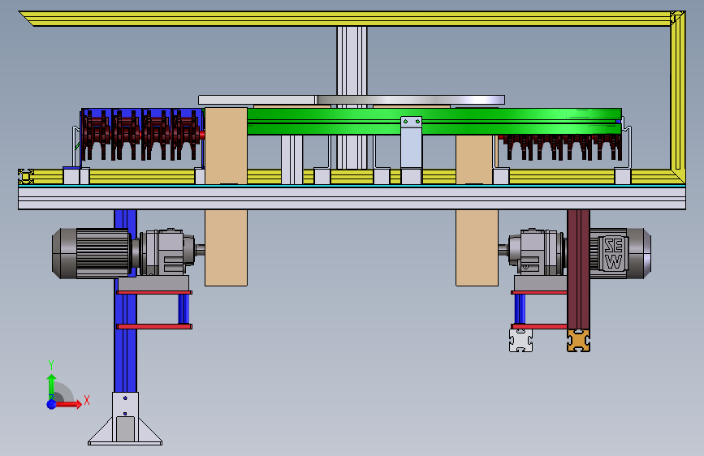This screenshot has width=704, height=456.
Task: Select the left gearbox next to the finned motor
Action: [166, 252]
